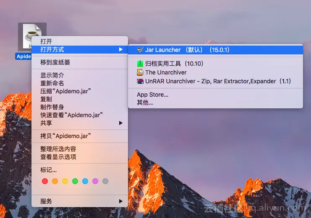The height and width of the screenshot is (218, 311).
Task: Choose 整理所选内容 menu entry
Action: (x=80, y=149)
